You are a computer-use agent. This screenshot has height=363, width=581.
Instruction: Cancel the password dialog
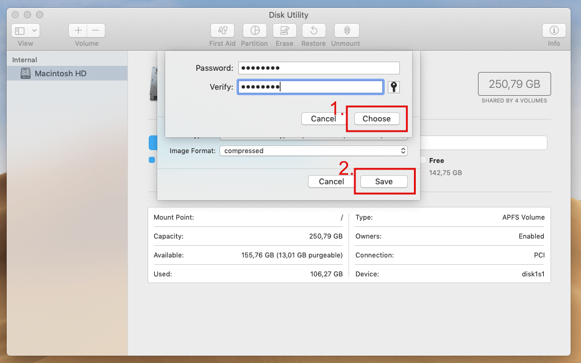323,119
